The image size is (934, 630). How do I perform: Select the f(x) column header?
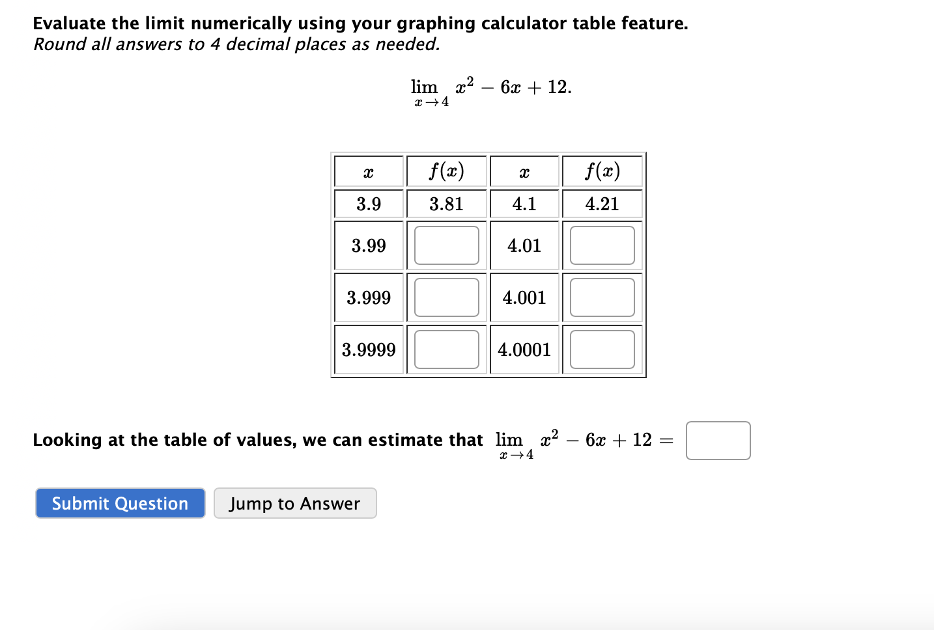click(446, 171)
